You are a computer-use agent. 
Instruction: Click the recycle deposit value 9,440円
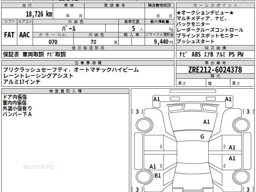164,42
